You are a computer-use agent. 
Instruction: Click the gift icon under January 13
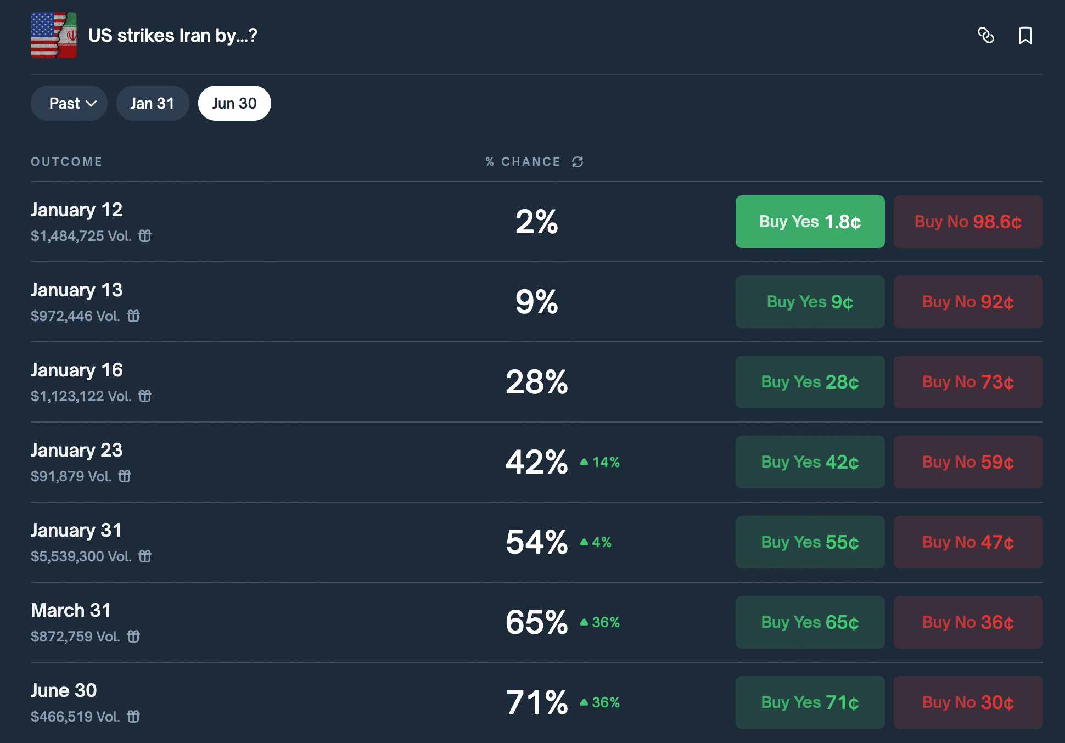point(133,316)
